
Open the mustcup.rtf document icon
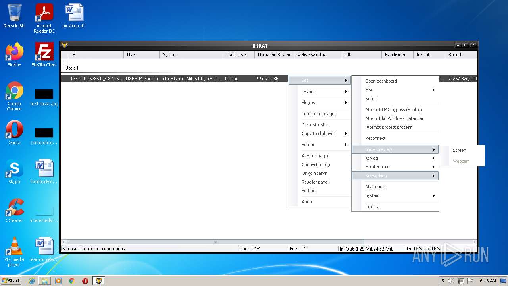click(74, 16)
